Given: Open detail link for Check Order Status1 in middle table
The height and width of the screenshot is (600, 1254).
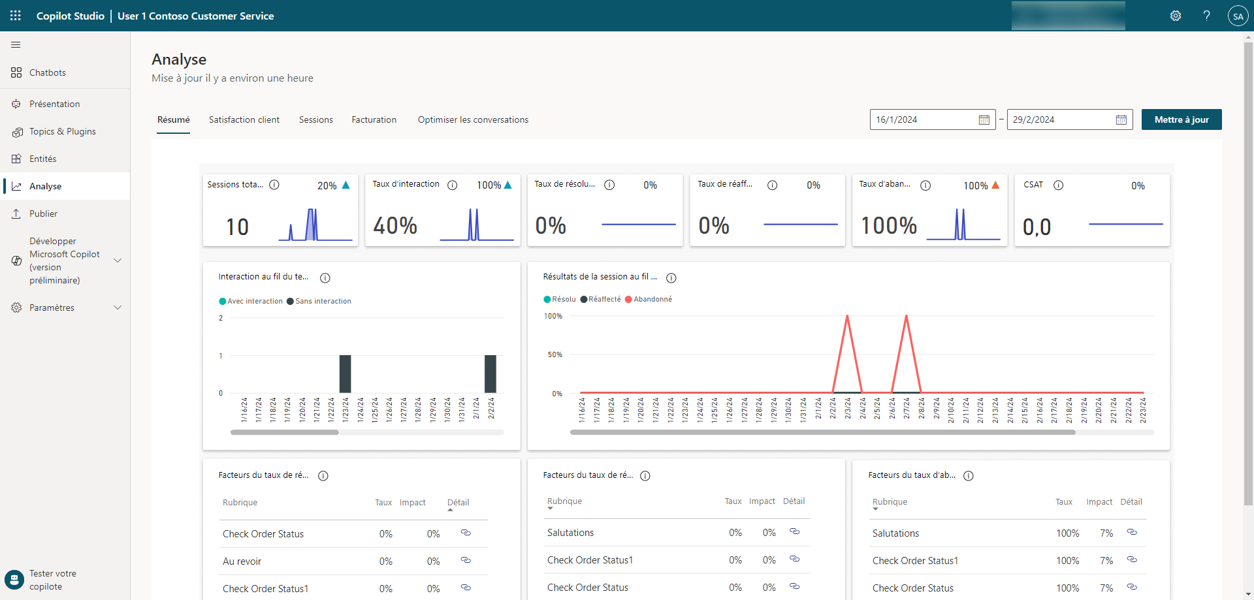Looking at the screenshot, I should pyautogui.click(x=794, y=559).
